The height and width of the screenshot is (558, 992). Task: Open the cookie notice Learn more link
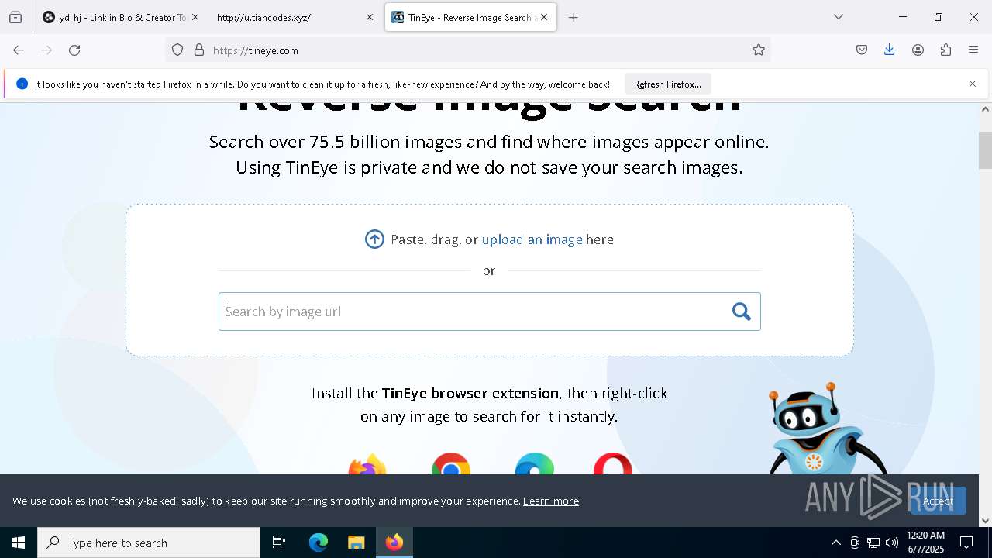coord(551,501)
